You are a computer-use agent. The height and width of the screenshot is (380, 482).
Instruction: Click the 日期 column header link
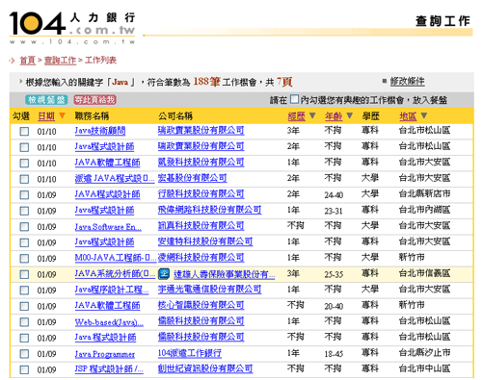[46, 116]
